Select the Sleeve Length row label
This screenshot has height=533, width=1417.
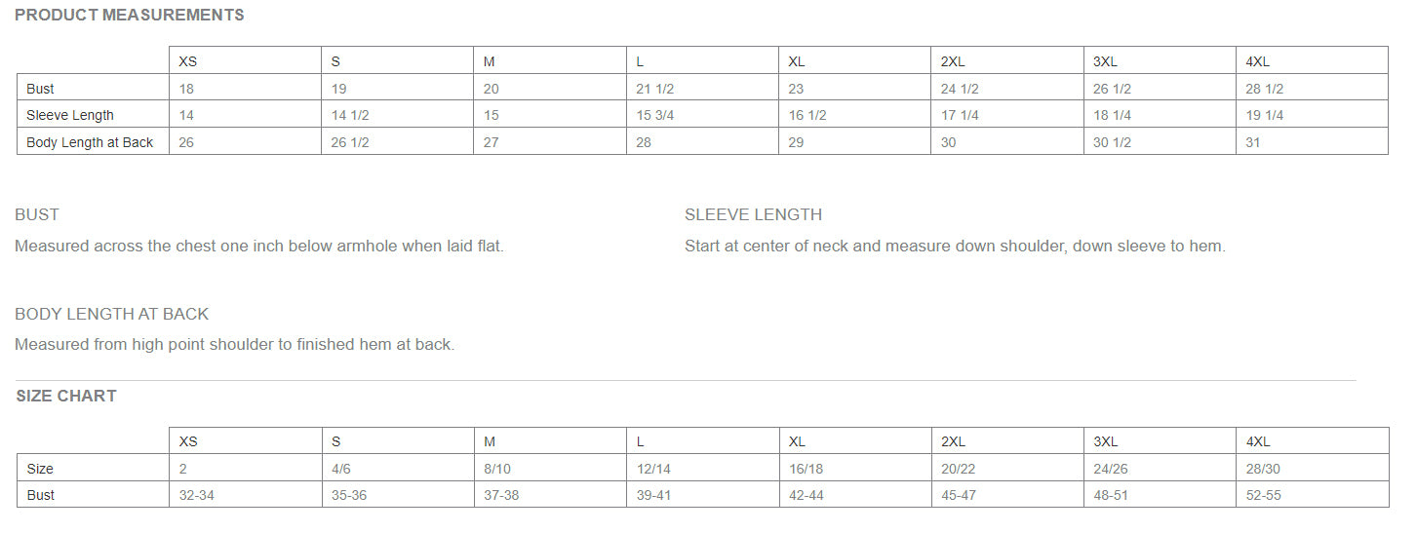70,115
